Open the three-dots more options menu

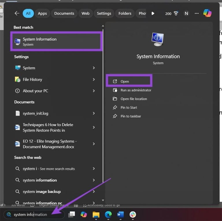click(x=197, y=13)
